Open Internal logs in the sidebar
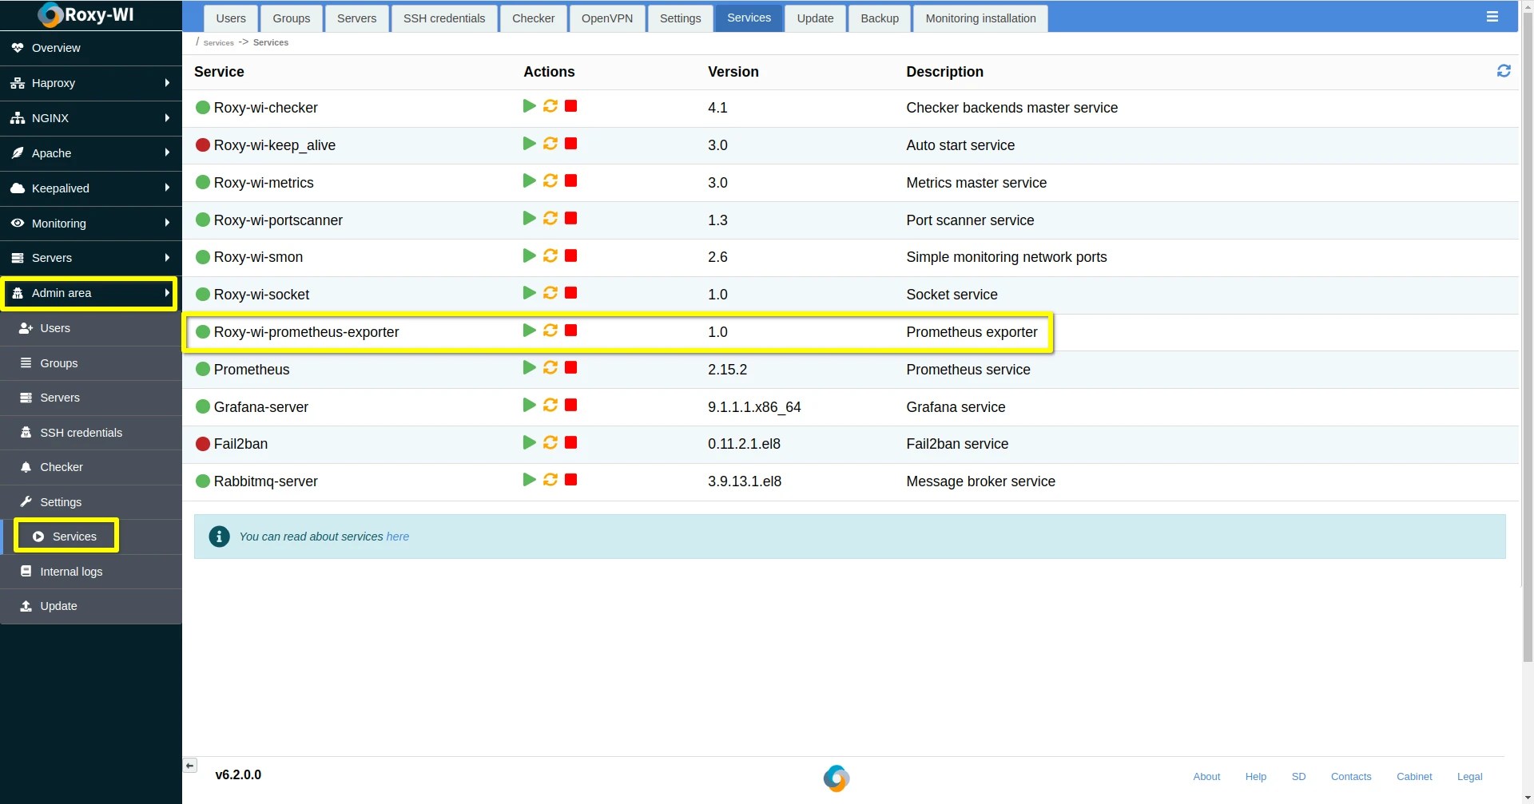This screenshot has height=804, width=1534. click(91, 572)
